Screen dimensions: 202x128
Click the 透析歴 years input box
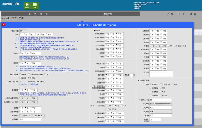pyautogui.click(x=132, y=75)
